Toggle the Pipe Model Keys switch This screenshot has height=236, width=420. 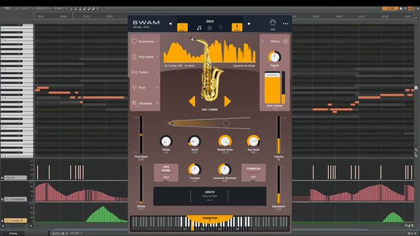[166, 173]
